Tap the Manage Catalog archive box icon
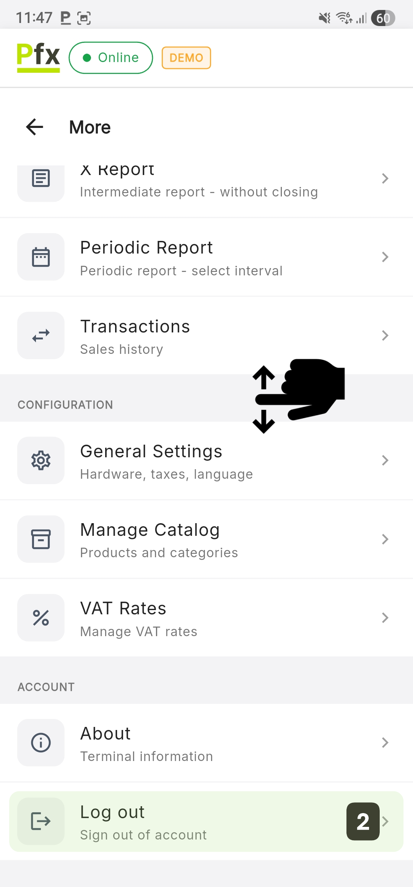Screen dimensions: 413x887 tap(41, 539)
